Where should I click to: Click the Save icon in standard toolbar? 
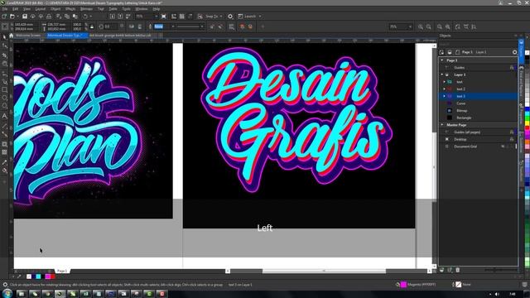25,17
